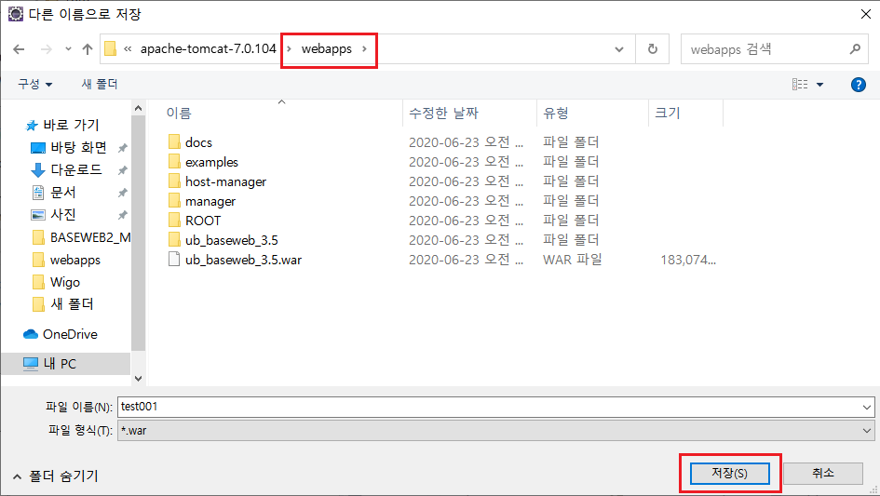Image resolution: width=880 pixels, height=496 pixels.
Task: Go up one folder level
Action: tap(87, 49)
